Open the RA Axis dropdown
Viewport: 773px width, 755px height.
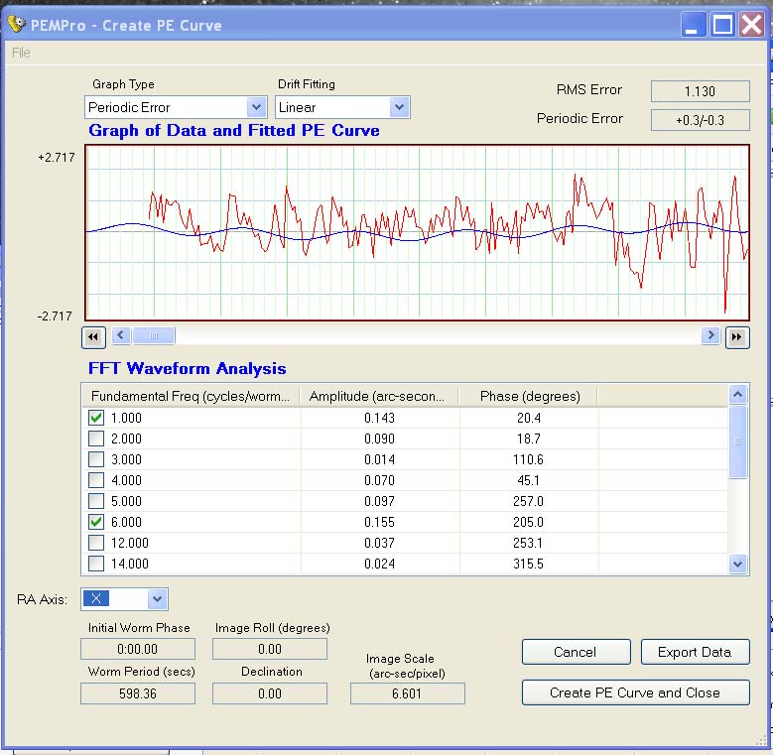click(157, 599)
